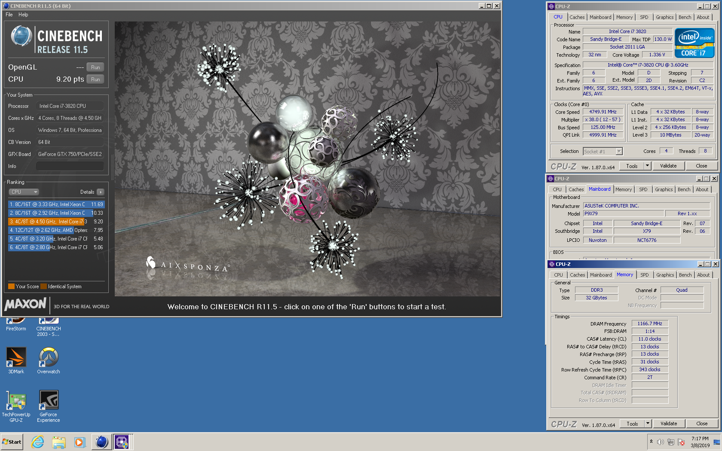Click Close button in bottom CPU-Z window

702,424
